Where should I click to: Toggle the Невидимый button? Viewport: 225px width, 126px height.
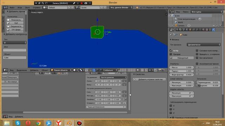181,58
